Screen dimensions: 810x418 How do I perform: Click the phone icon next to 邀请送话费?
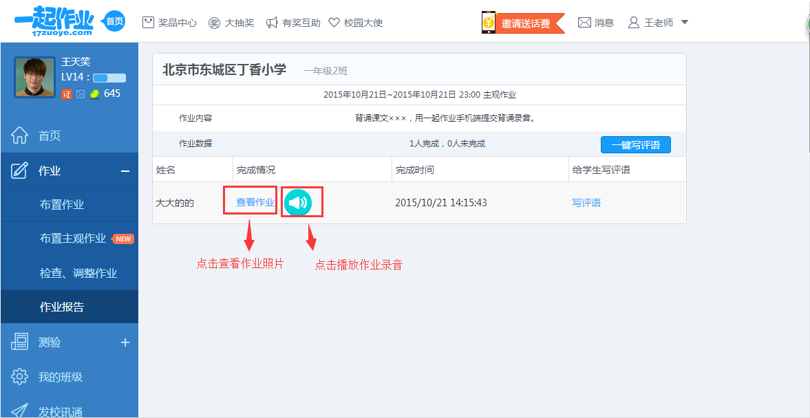tap(489, 23)
